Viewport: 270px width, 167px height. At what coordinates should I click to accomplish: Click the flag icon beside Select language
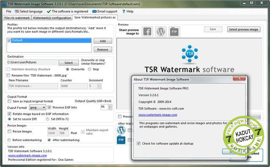click(17, 11)
